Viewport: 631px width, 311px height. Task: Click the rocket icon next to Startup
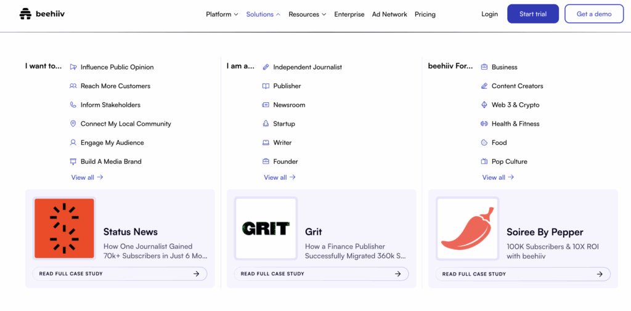[x=266, y=124]
